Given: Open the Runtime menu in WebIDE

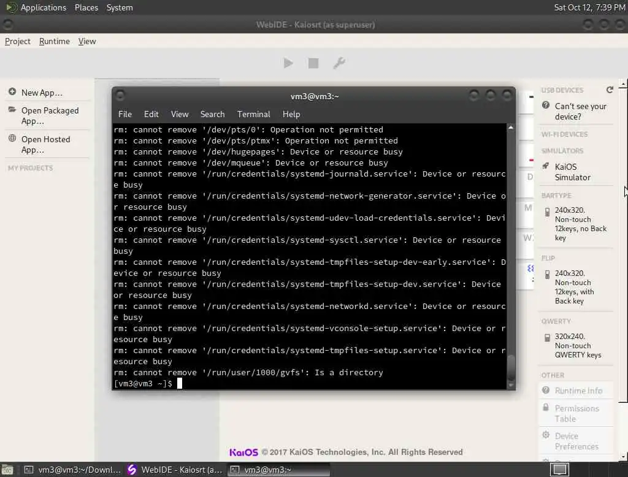Looking at the screenshot, I should pyautogui.click(x=55, y=41).
